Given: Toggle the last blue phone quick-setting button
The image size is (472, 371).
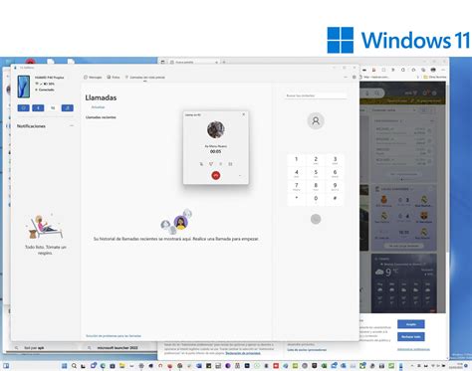Looking at the screenshot, I should point(68,108).
